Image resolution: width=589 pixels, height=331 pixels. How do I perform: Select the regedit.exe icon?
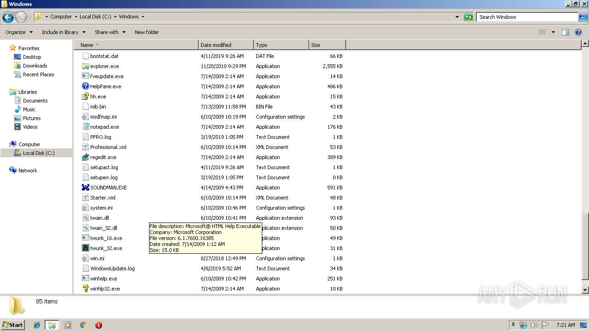85,157
